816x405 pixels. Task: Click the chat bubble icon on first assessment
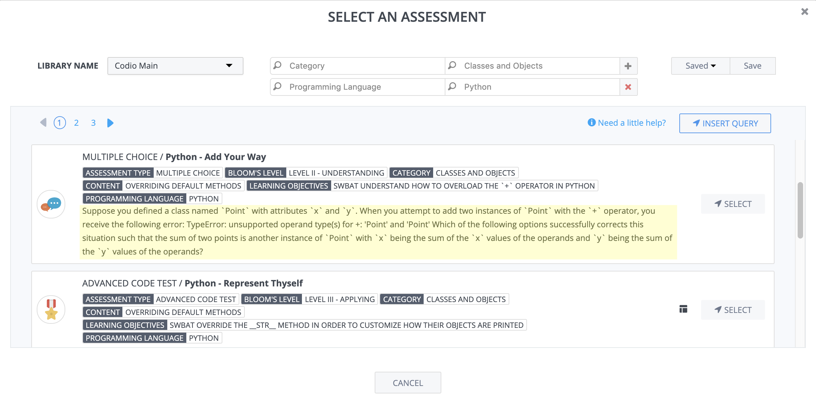point(52,204)
